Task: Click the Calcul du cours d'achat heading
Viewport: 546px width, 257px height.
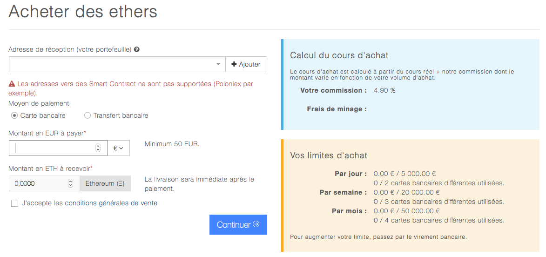Action: coord(339,55)
